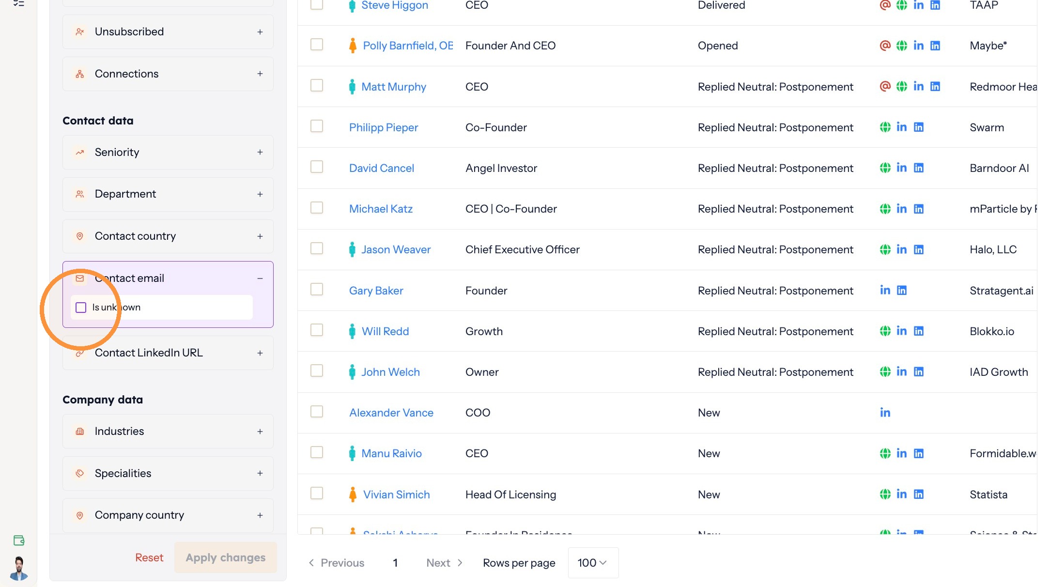This screenshot has height=587, width=1050.
Task: Go to Previous page
Action: coord(337,563)
